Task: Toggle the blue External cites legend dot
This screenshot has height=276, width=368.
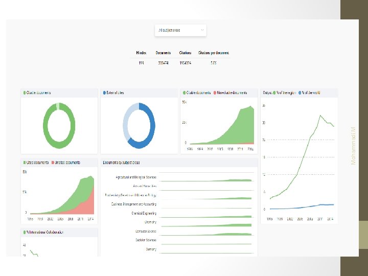Action: (x=104, y=93)
